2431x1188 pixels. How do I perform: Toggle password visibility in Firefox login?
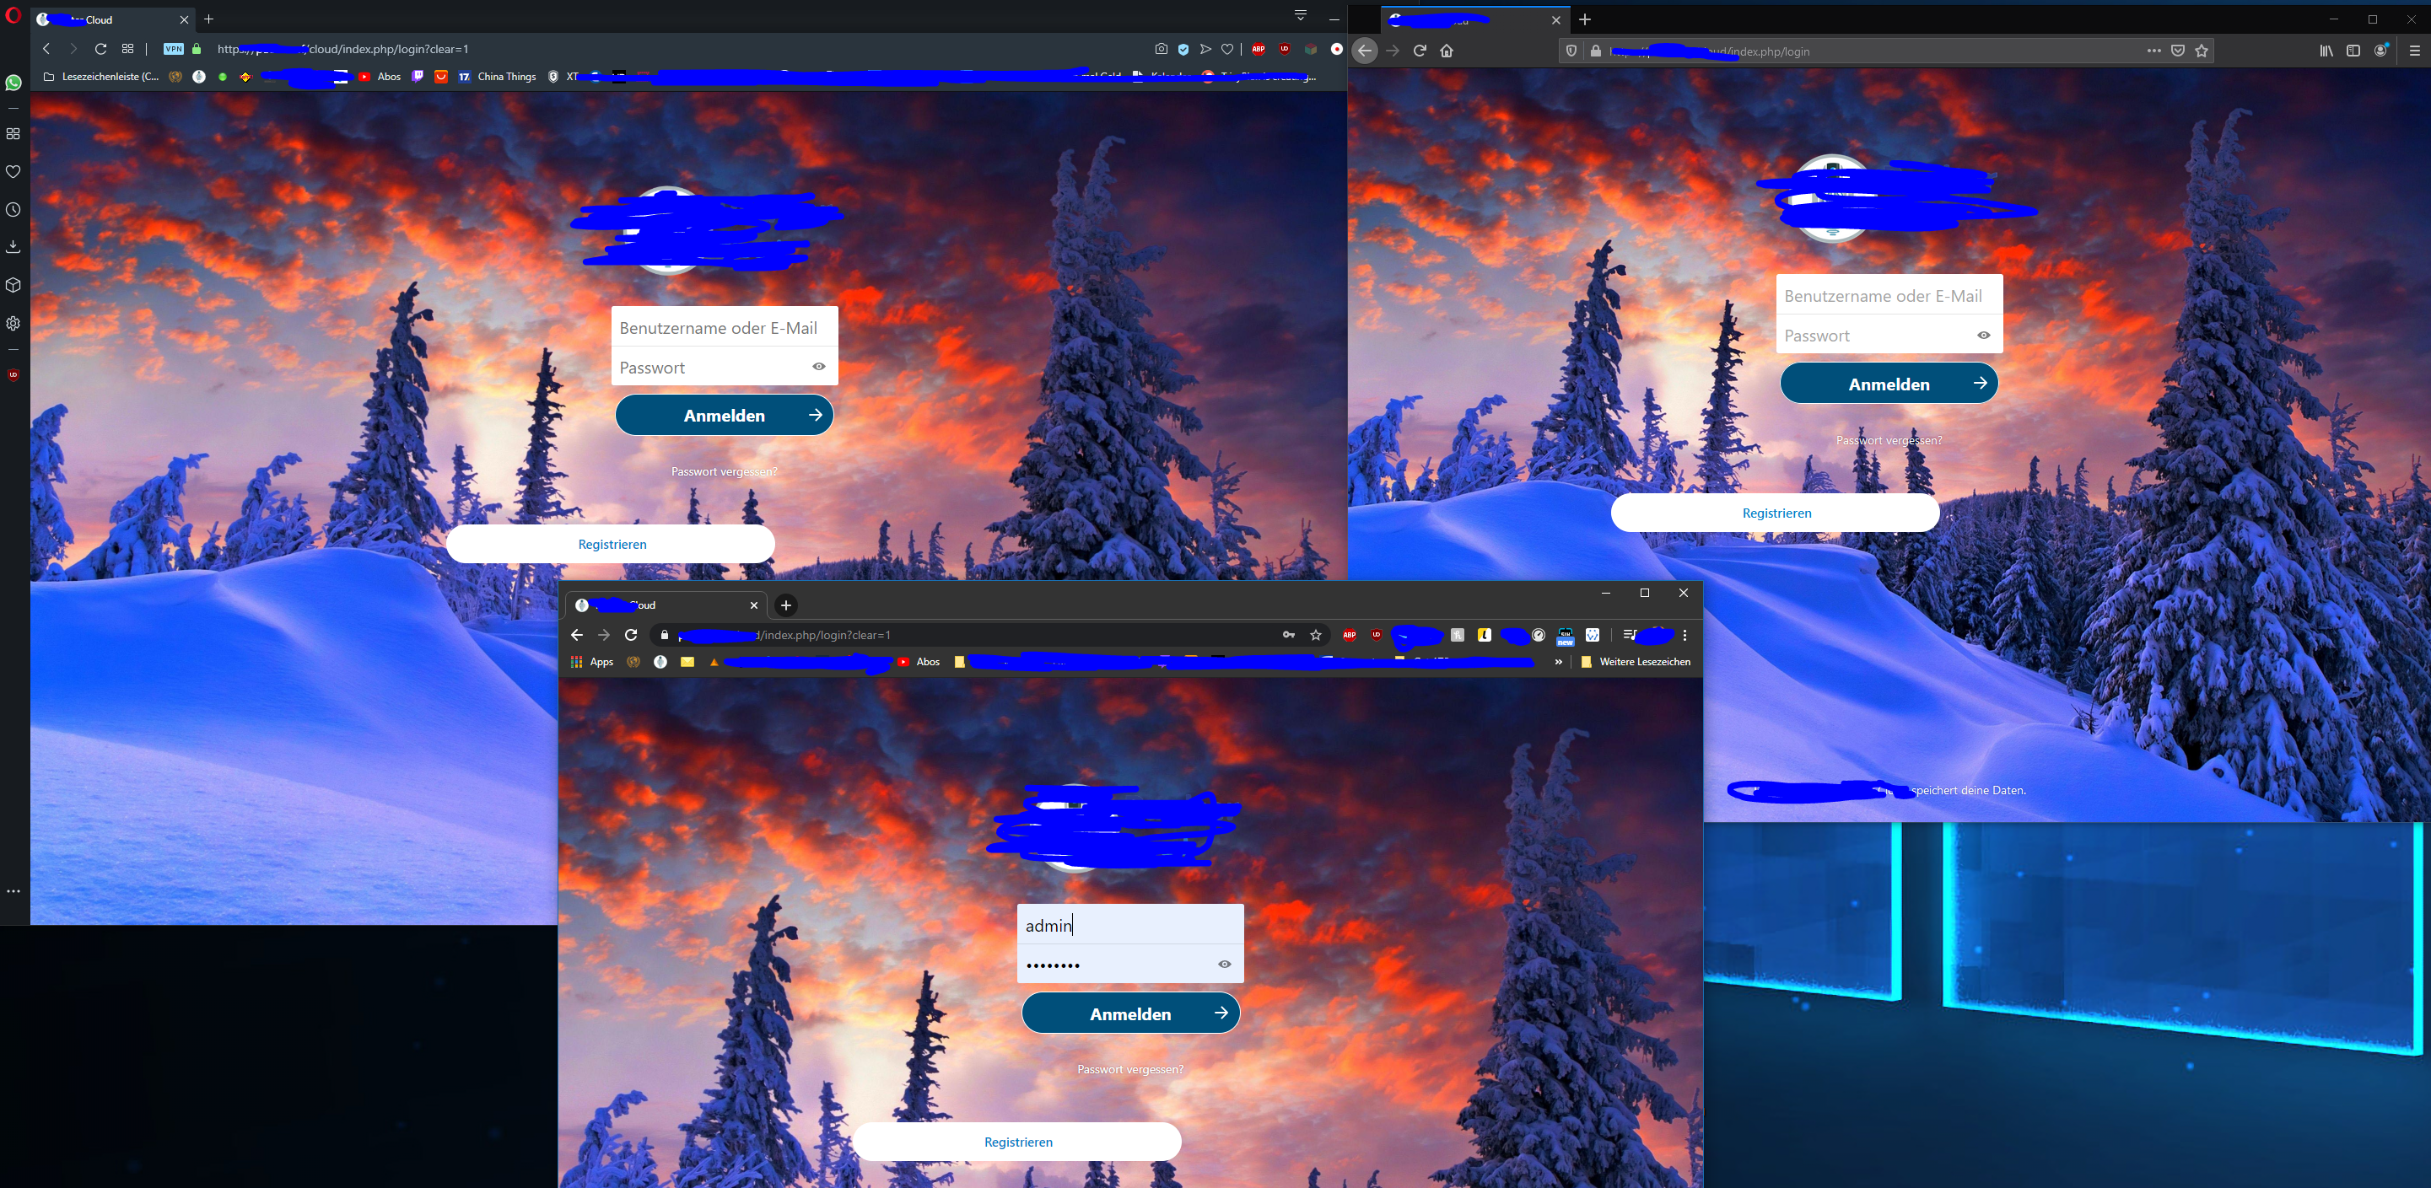pos(1984,335)
